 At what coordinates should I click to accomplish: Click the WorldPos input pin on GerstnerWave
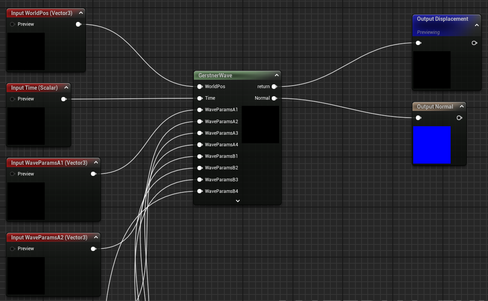point(200,87)
